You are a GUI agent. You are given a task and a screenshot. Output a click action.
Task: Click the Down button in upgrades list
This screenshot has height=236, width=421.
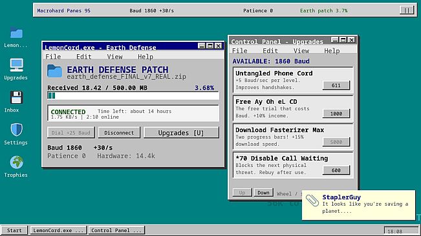click(x=263, y=193)
